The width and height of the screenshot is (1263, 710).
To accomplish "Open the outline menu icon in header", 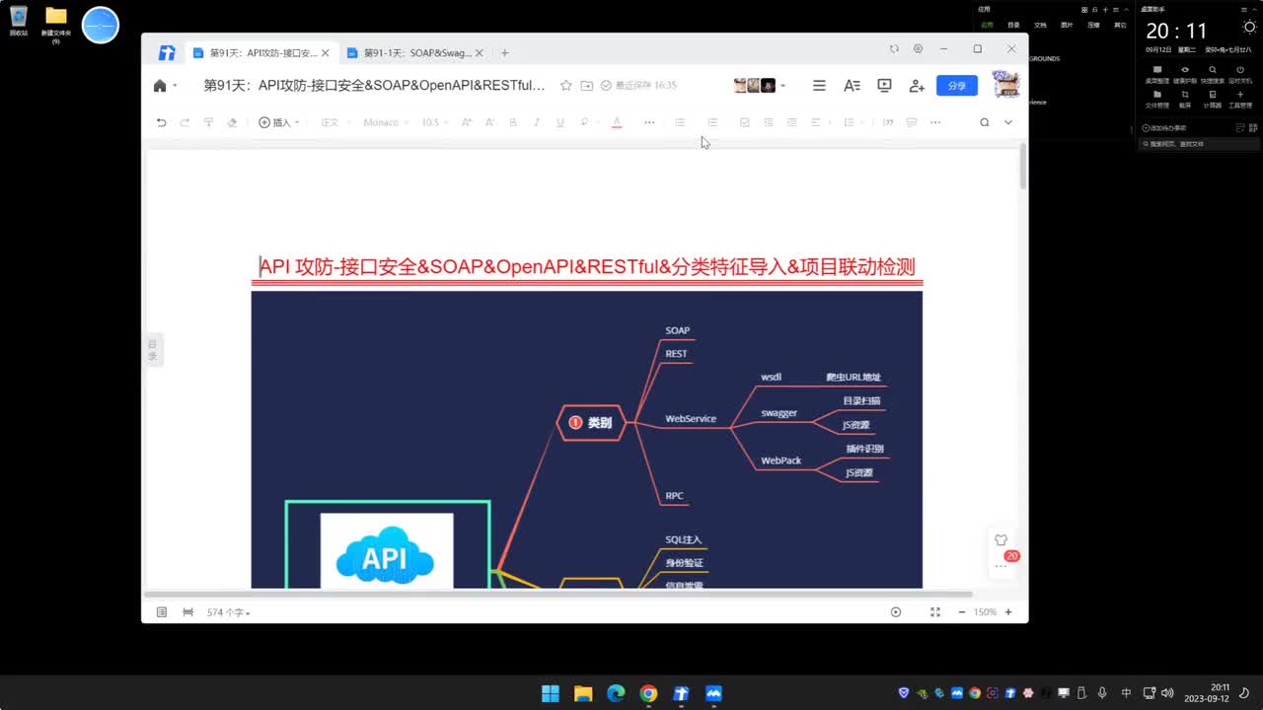I will (x=819, y=86).
